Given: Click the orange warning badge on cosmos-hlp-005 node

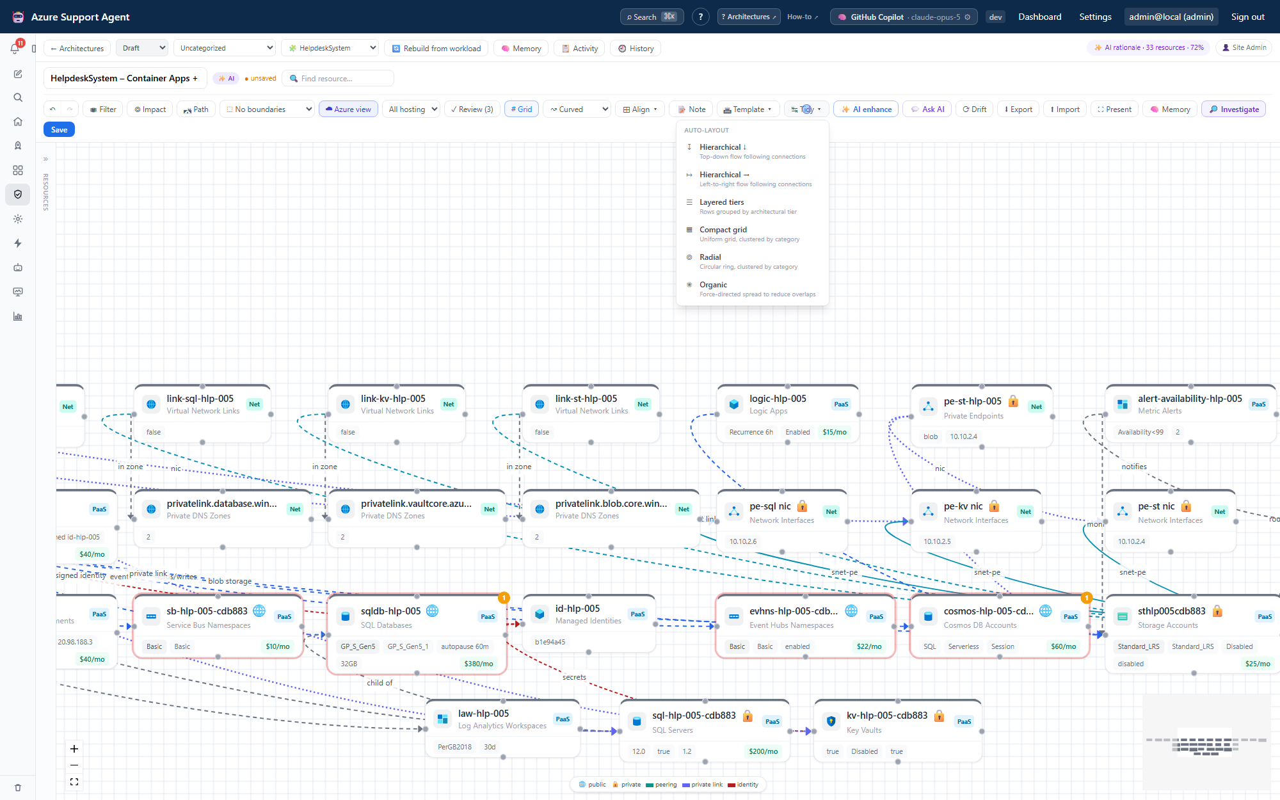Looking at the screenshot, I should (x=1087, y=598).
